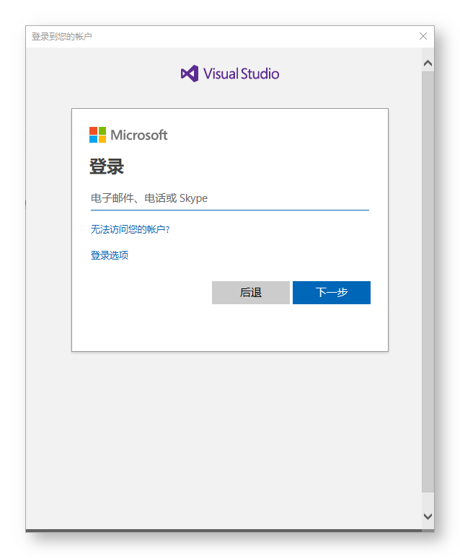Open the 登录选项 link
Image resolution: width=460 pixels, height=558 pixels.
coord(110,255)
